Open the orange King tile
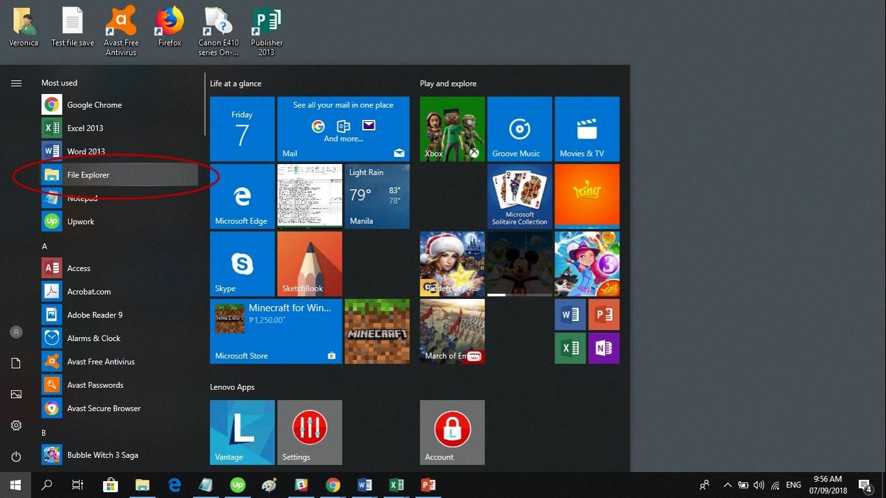Screen dimensions: 886x498 click(x=587, y=196)
